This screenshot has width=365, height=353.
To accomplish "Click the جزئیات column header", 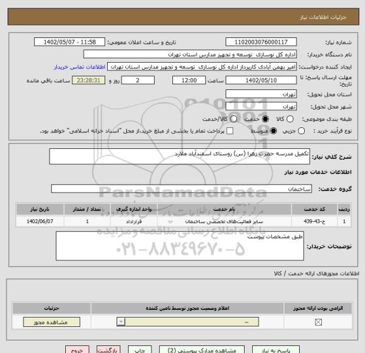I will click(x=52, y=308).
